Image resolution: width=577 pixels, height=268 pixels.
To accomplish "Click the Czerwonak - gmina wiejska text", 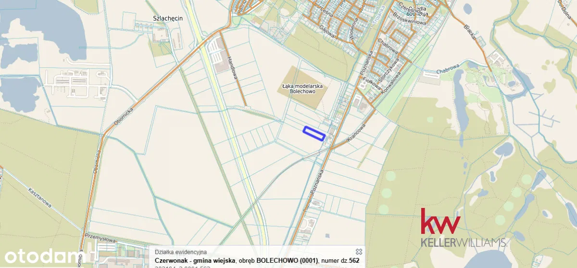I will click(x=195, y=260).
